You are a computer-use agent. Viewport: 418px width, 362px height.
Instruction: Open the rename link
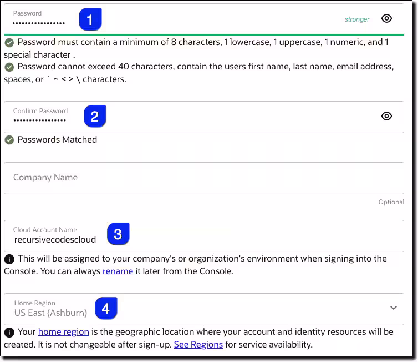(x=118, y=271)
